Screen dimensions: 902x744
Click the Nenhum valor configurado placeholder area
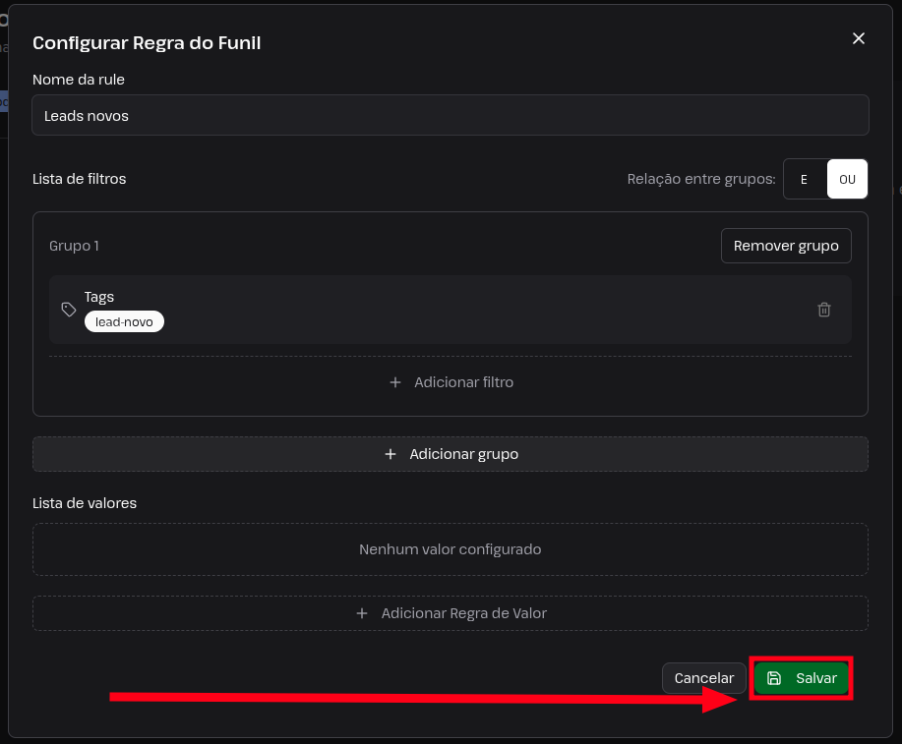pos(451,549)
